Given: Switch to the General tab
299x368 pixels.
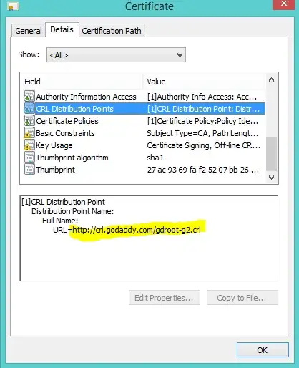Looking at the screenshot, I should [x=29, y=31].
